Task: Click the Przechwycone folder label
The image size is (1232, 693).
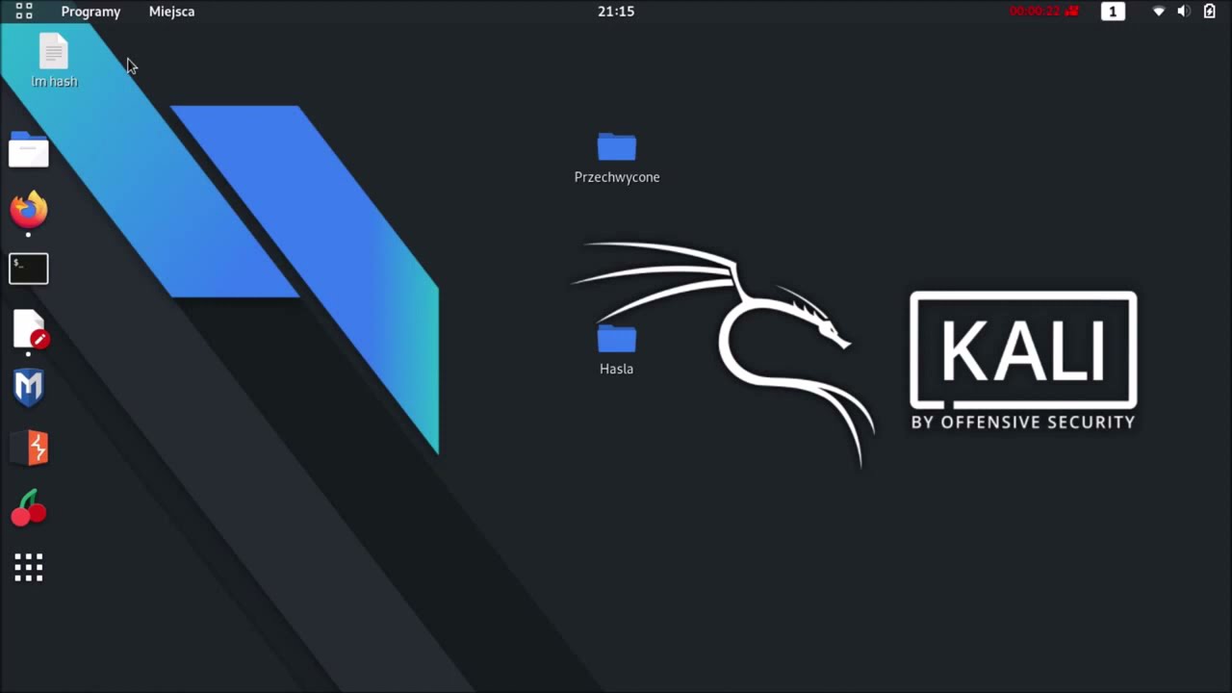Action: point(617,177)
